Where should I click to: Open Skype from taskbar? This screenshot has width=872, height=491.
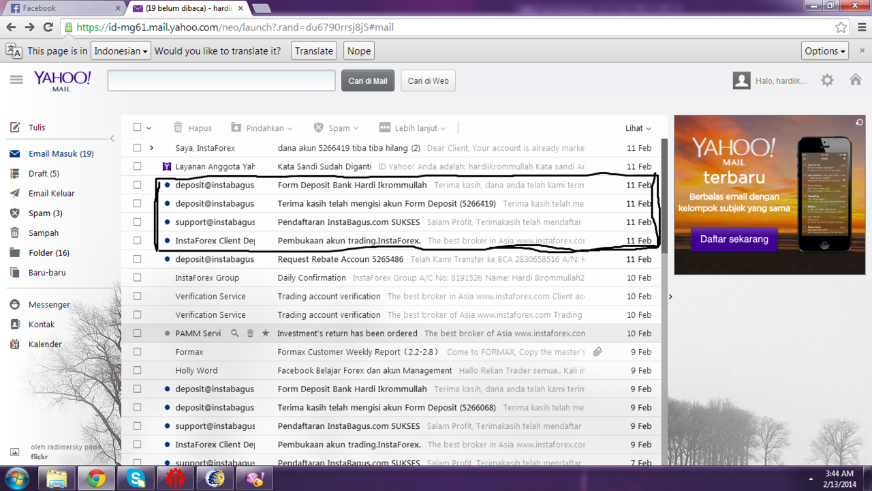136,479
